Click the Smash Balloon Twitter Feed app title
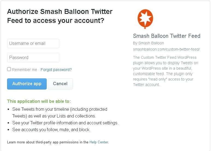 pyautogui.click(x=167, y=36)
